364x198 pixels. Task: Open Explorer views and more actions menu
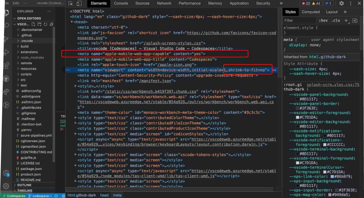49,11
